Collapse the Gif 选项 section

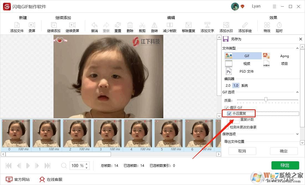pyautogui.click(x=297, y=92)
